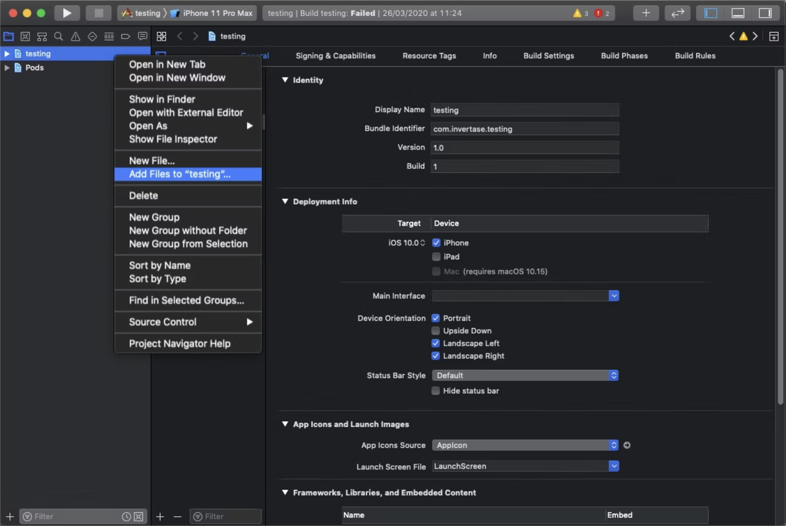Check the Hide status bar option
786x526 pixels.
pos(436,390)
